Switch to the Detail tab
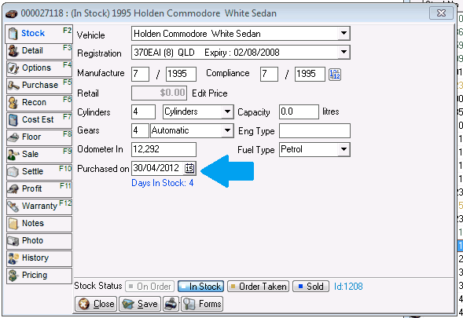Viewport: 463px width, 318px height. click(39, 51)
